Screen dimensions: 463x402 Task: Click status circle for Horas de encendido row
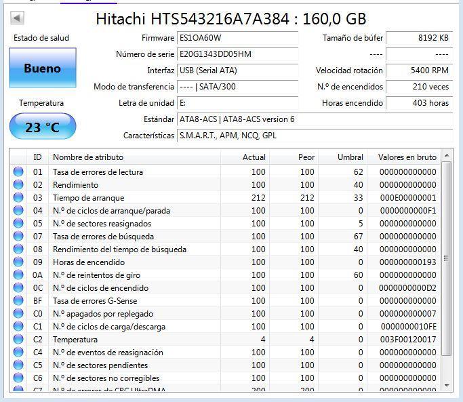18,262
